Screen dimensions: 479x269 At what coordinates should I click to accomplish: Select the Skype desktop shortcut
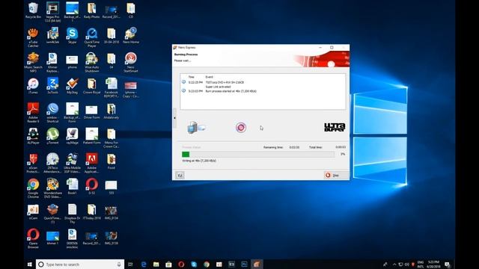72,36
